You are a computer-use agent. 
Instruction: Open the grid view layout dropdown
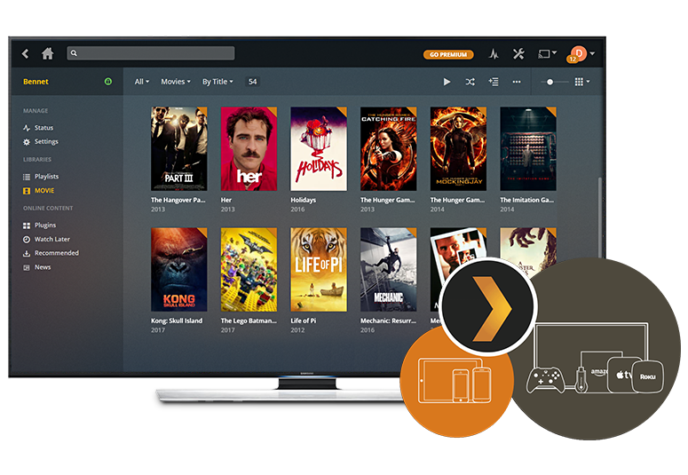point(582,82)
